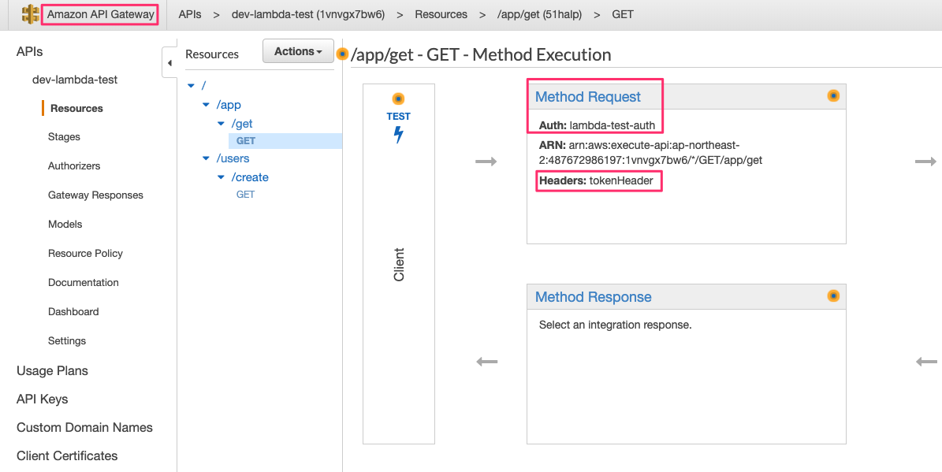Click the right arrow after Method Request box

(925, 161)
